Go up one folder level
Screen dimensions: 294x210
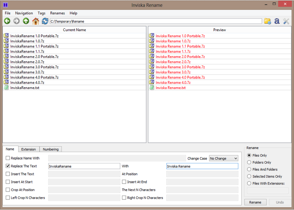coord(26,21)
